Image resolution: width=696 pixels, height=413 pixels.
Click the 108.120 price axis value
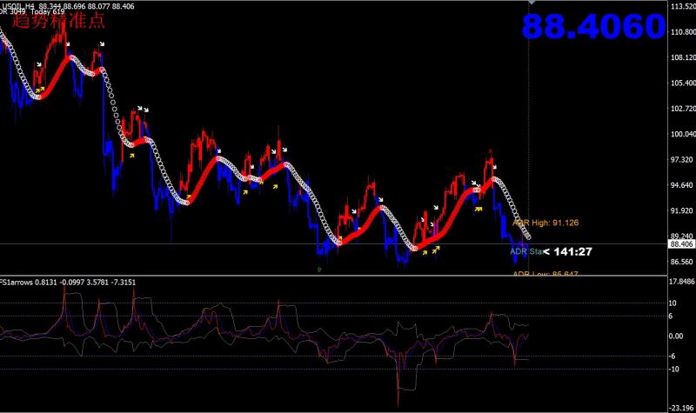point(683,57)
